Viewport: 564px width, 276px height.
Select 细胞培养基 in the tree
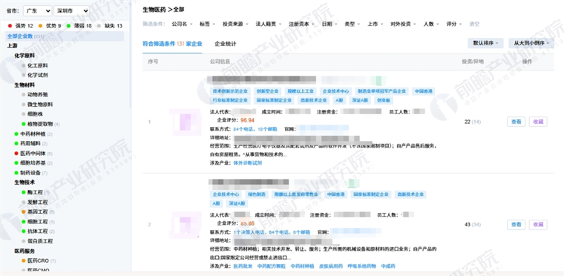tap(33, 163)
